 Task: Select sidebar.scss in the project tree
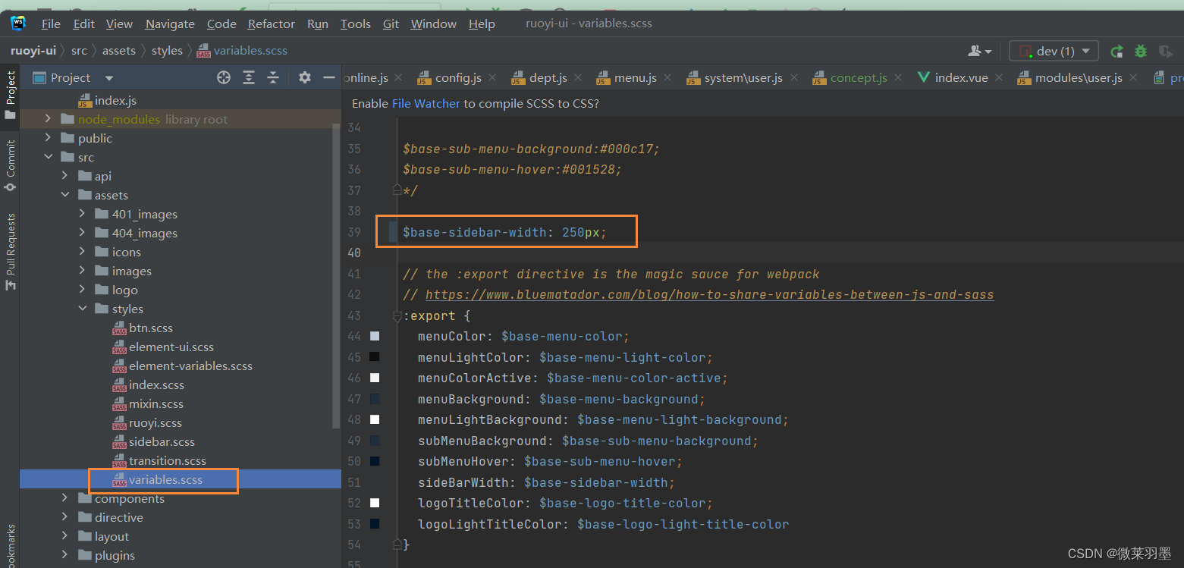pos(162,441)
